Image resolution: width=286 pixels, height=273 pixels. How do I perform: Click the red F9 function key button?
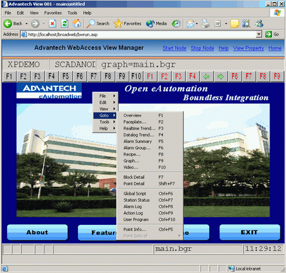(x=277, y=76)
